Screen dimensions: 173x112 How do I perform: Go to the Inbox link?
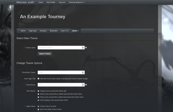coord(41,2)
